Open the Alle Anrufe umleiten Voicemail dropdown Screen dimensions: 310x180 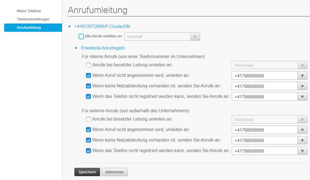click(195, 37)
